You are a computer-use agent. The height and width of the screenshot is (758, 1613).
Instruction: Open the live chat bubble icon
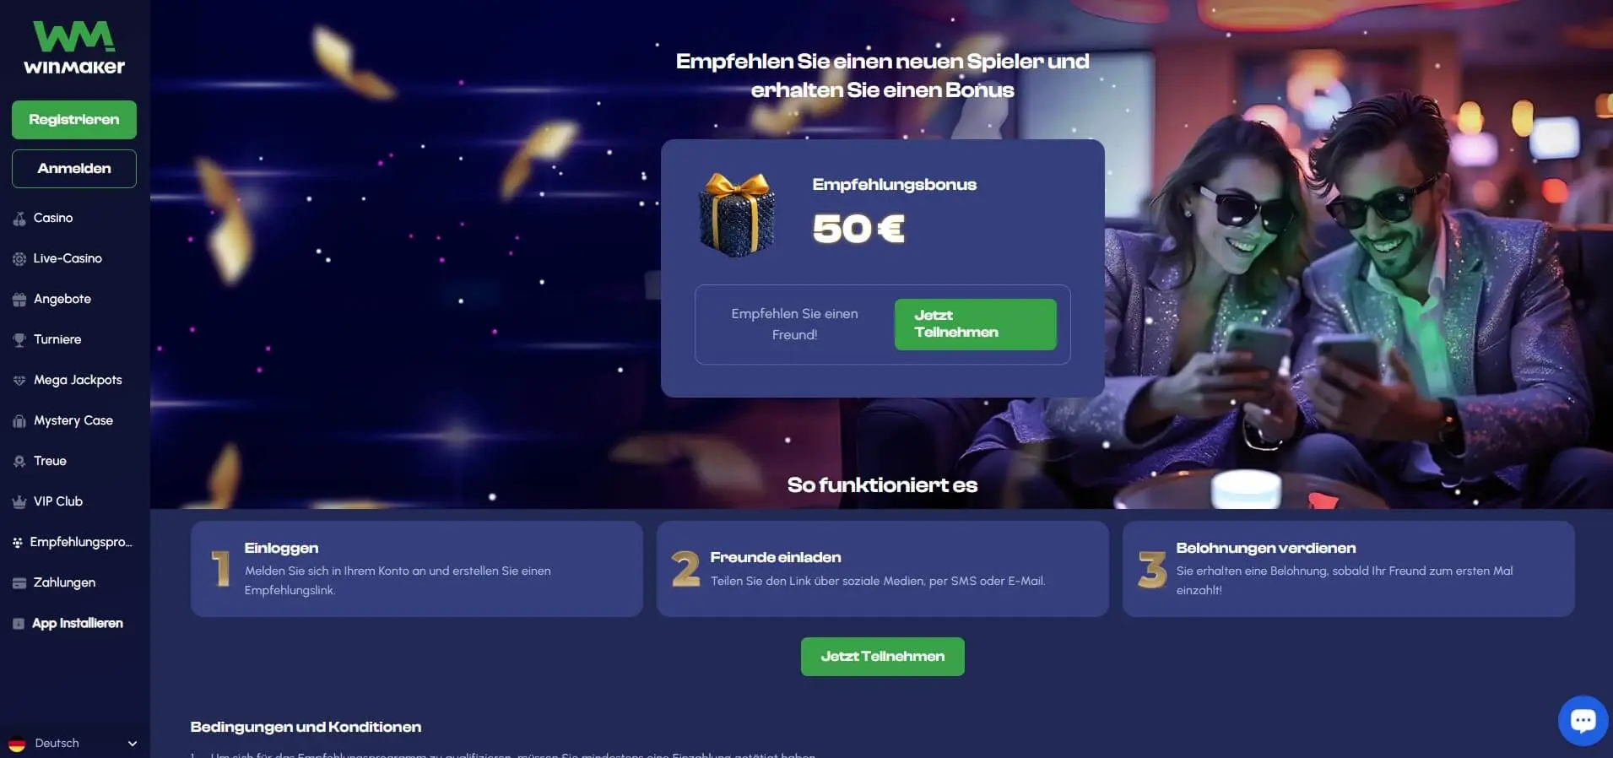[x=1583, y=720]
